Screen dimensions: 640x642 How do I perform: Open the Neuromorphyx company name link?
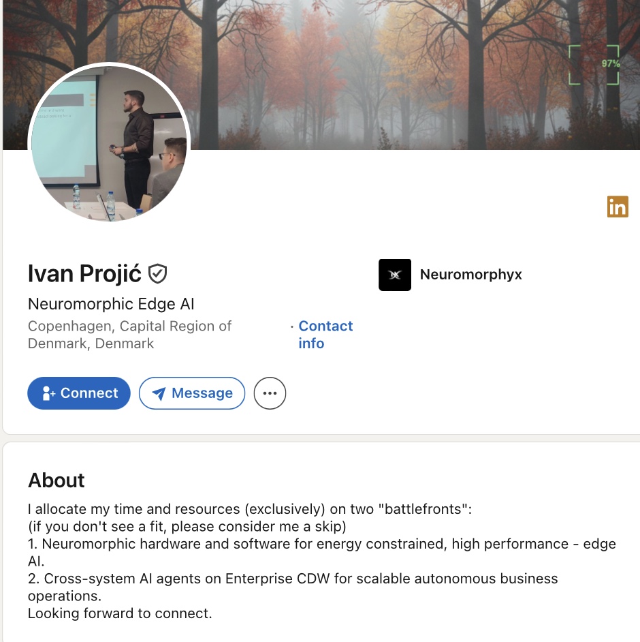click(470, 275)
